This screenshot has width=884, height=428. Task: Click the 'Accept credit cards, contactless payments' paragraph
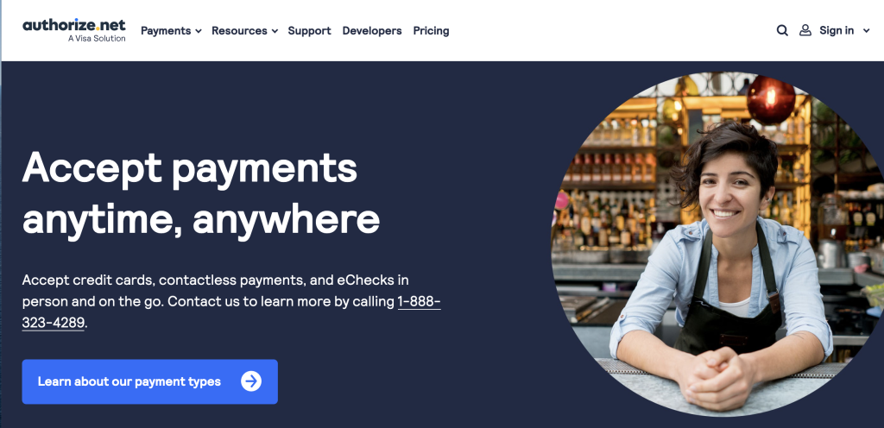point(231,301)
